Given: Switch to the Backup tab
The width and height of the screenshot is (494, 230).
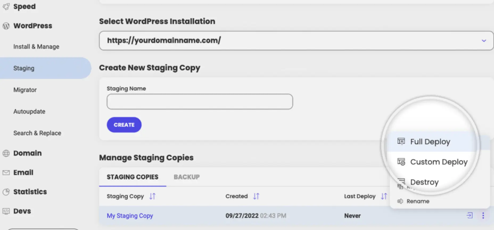Looking at the screenshot, I should [x=187, y=177].
